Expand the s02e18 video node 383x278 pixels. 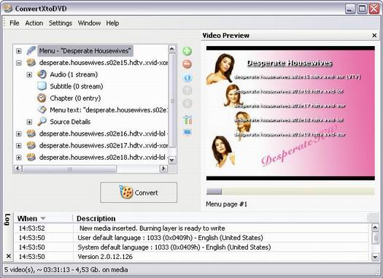click(x=18, y=158)
